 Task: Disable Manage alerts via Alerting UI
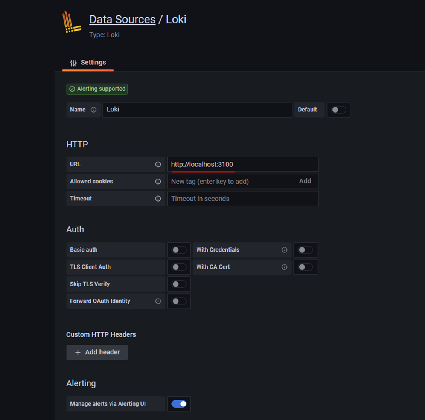[x=179, y=404]
